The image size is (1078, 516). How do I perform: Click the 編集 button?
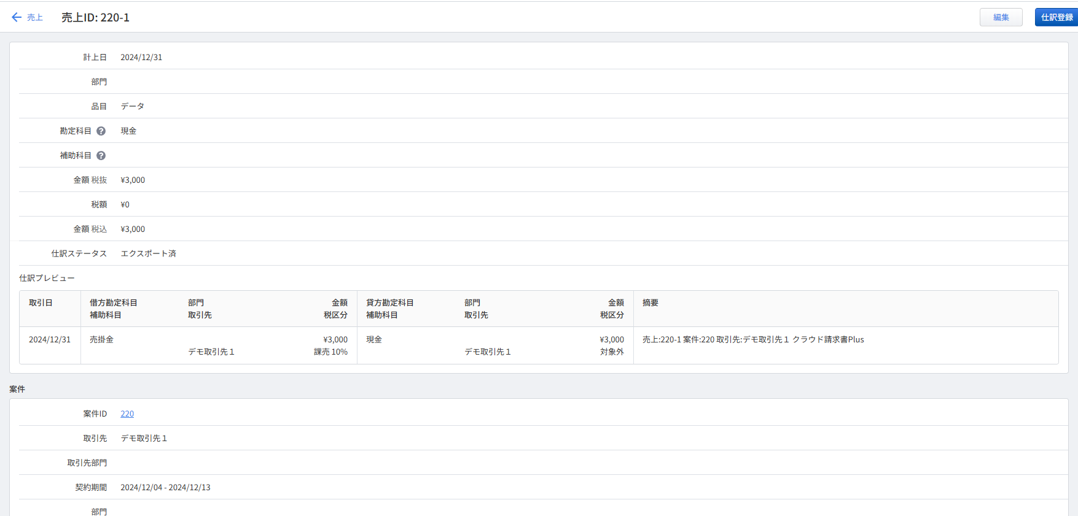click(1001, 17)
